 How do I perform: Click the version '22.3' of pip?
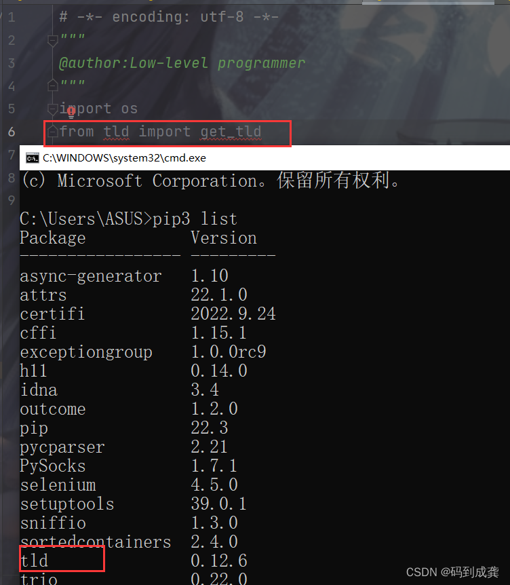click(x=210, y=428)
